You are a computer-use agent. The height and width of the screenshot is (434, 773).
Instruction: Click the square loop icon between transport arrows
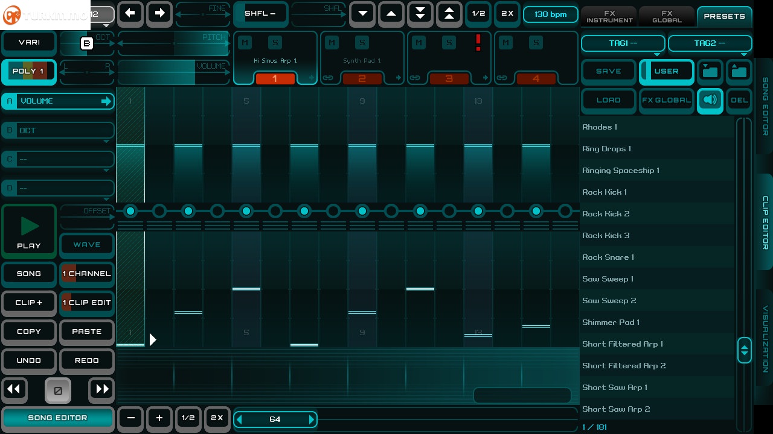coord(58,391)
